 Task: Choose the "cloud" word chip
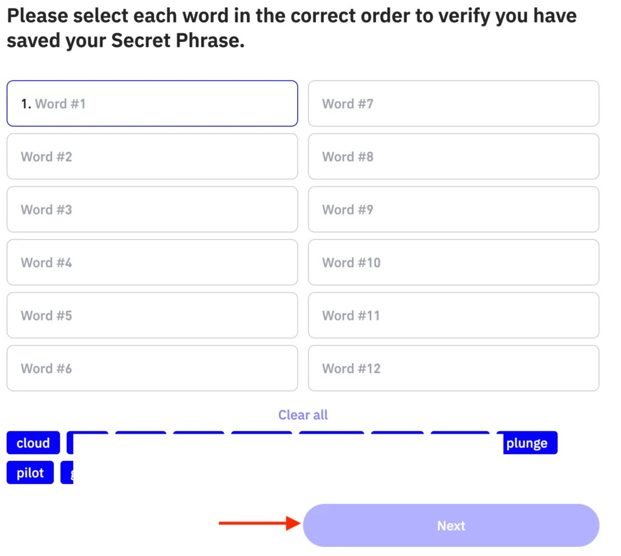tap(33, 443)
